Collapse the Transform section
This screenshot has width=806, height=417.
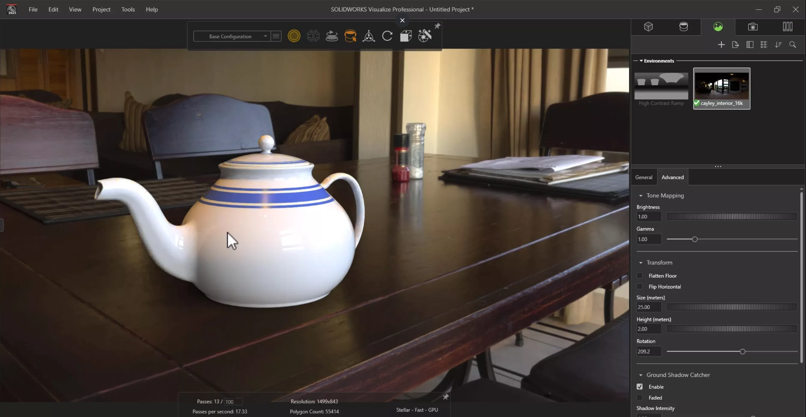click(x=641, y=263)
